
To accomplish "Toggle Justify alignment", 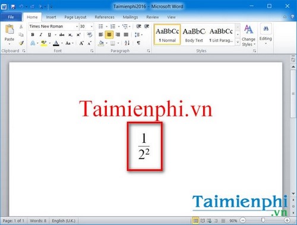I will [x=126, y=35].
